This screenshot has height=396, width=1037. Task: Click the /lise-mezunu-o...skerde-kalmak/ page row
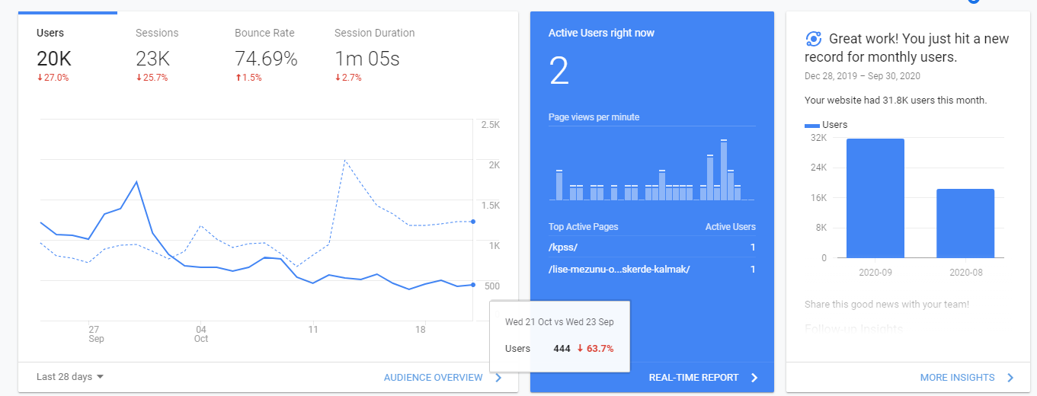(x=652, y=269)
